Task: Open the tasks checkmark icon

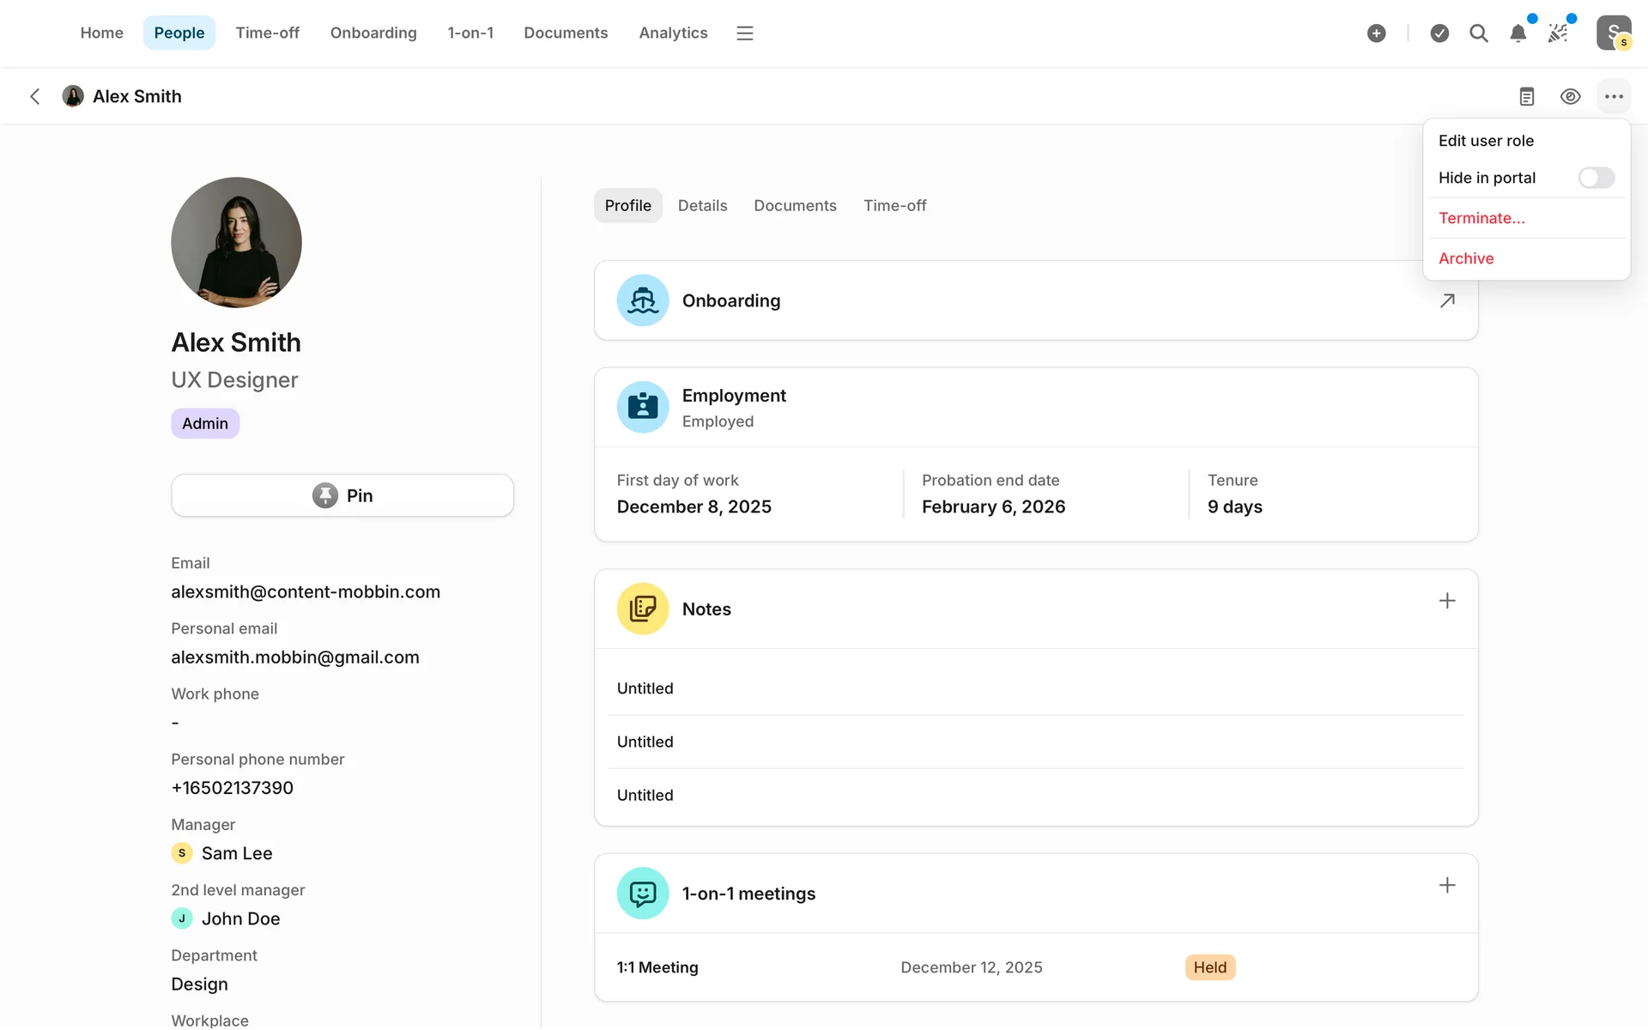Action: pos(1439,33)
